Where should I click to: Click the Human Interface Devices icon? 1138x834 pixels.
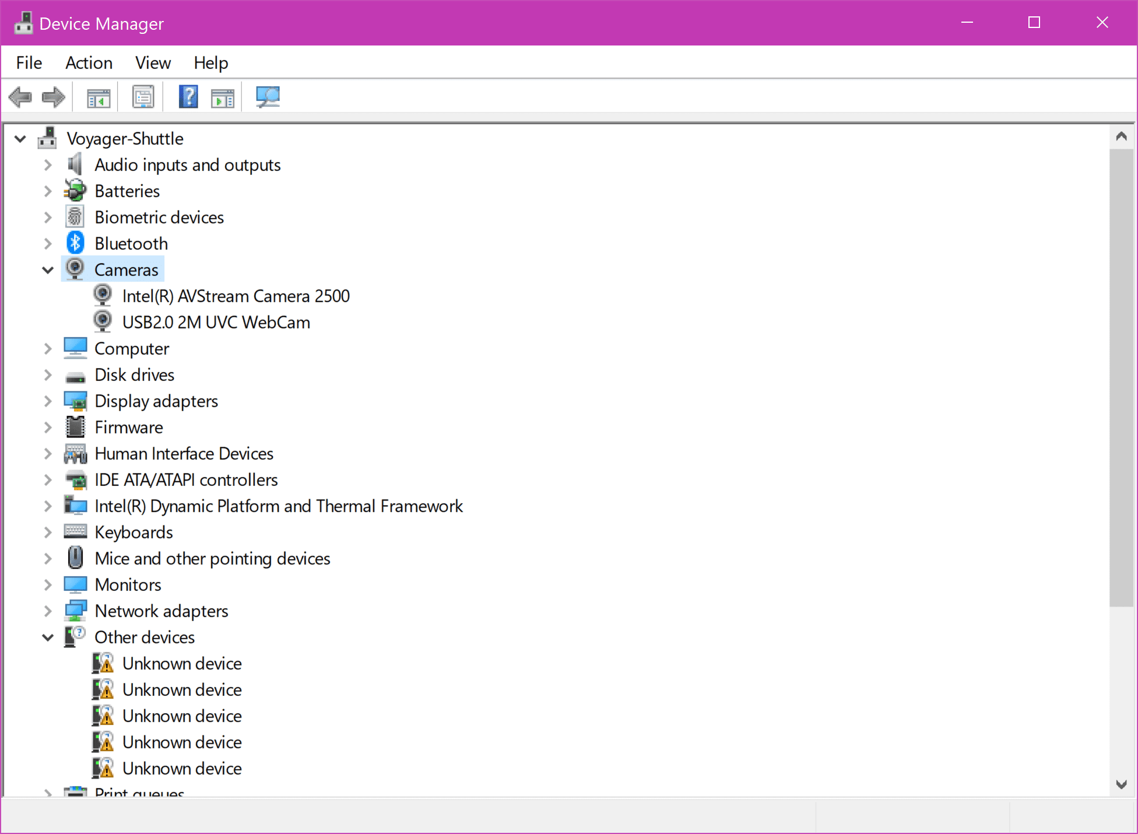(75, 454)
